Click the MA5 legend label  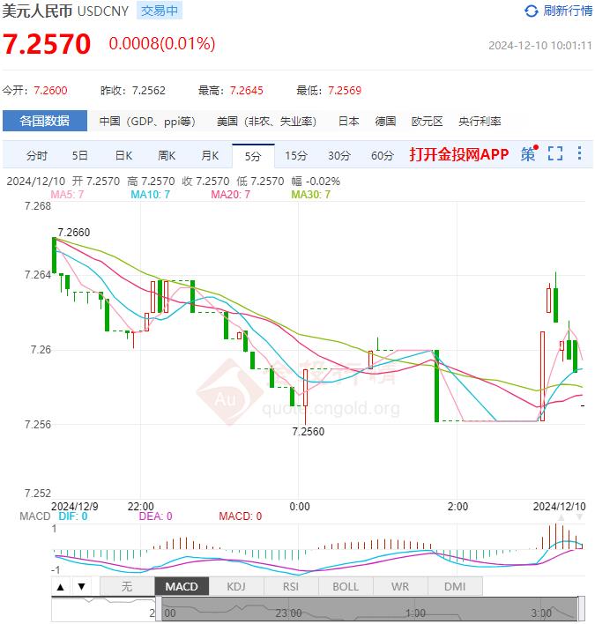pos(67,195)
